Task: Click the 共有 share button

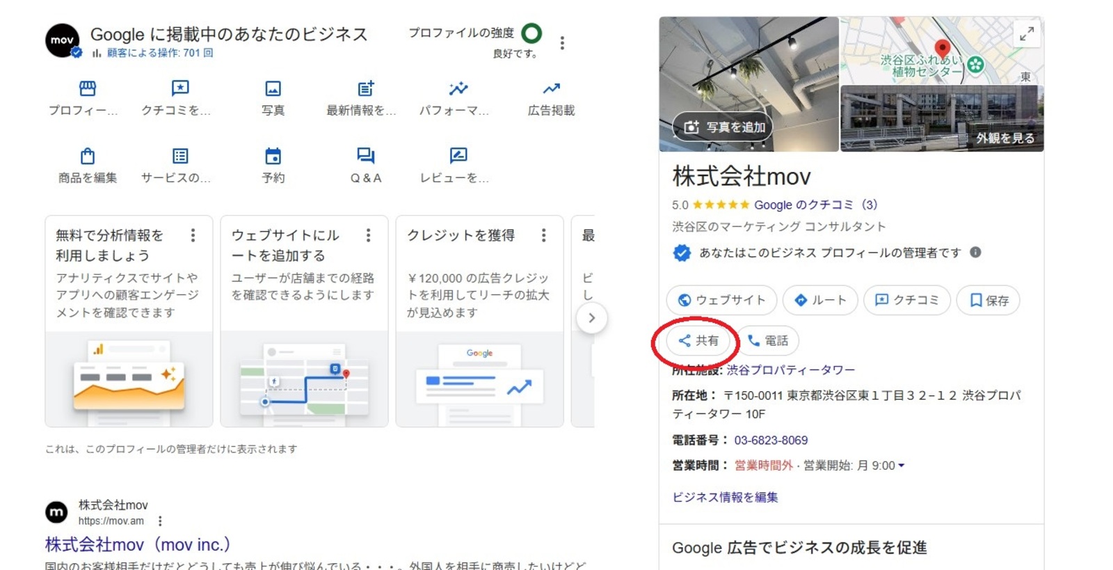Action: coord(698,340)
